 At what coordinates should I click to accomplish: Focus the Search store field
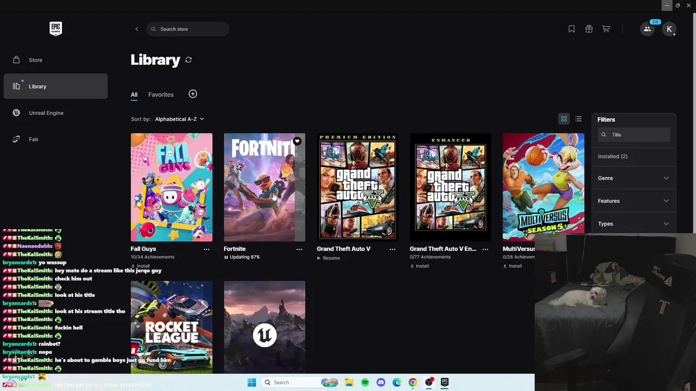(188, 29)
